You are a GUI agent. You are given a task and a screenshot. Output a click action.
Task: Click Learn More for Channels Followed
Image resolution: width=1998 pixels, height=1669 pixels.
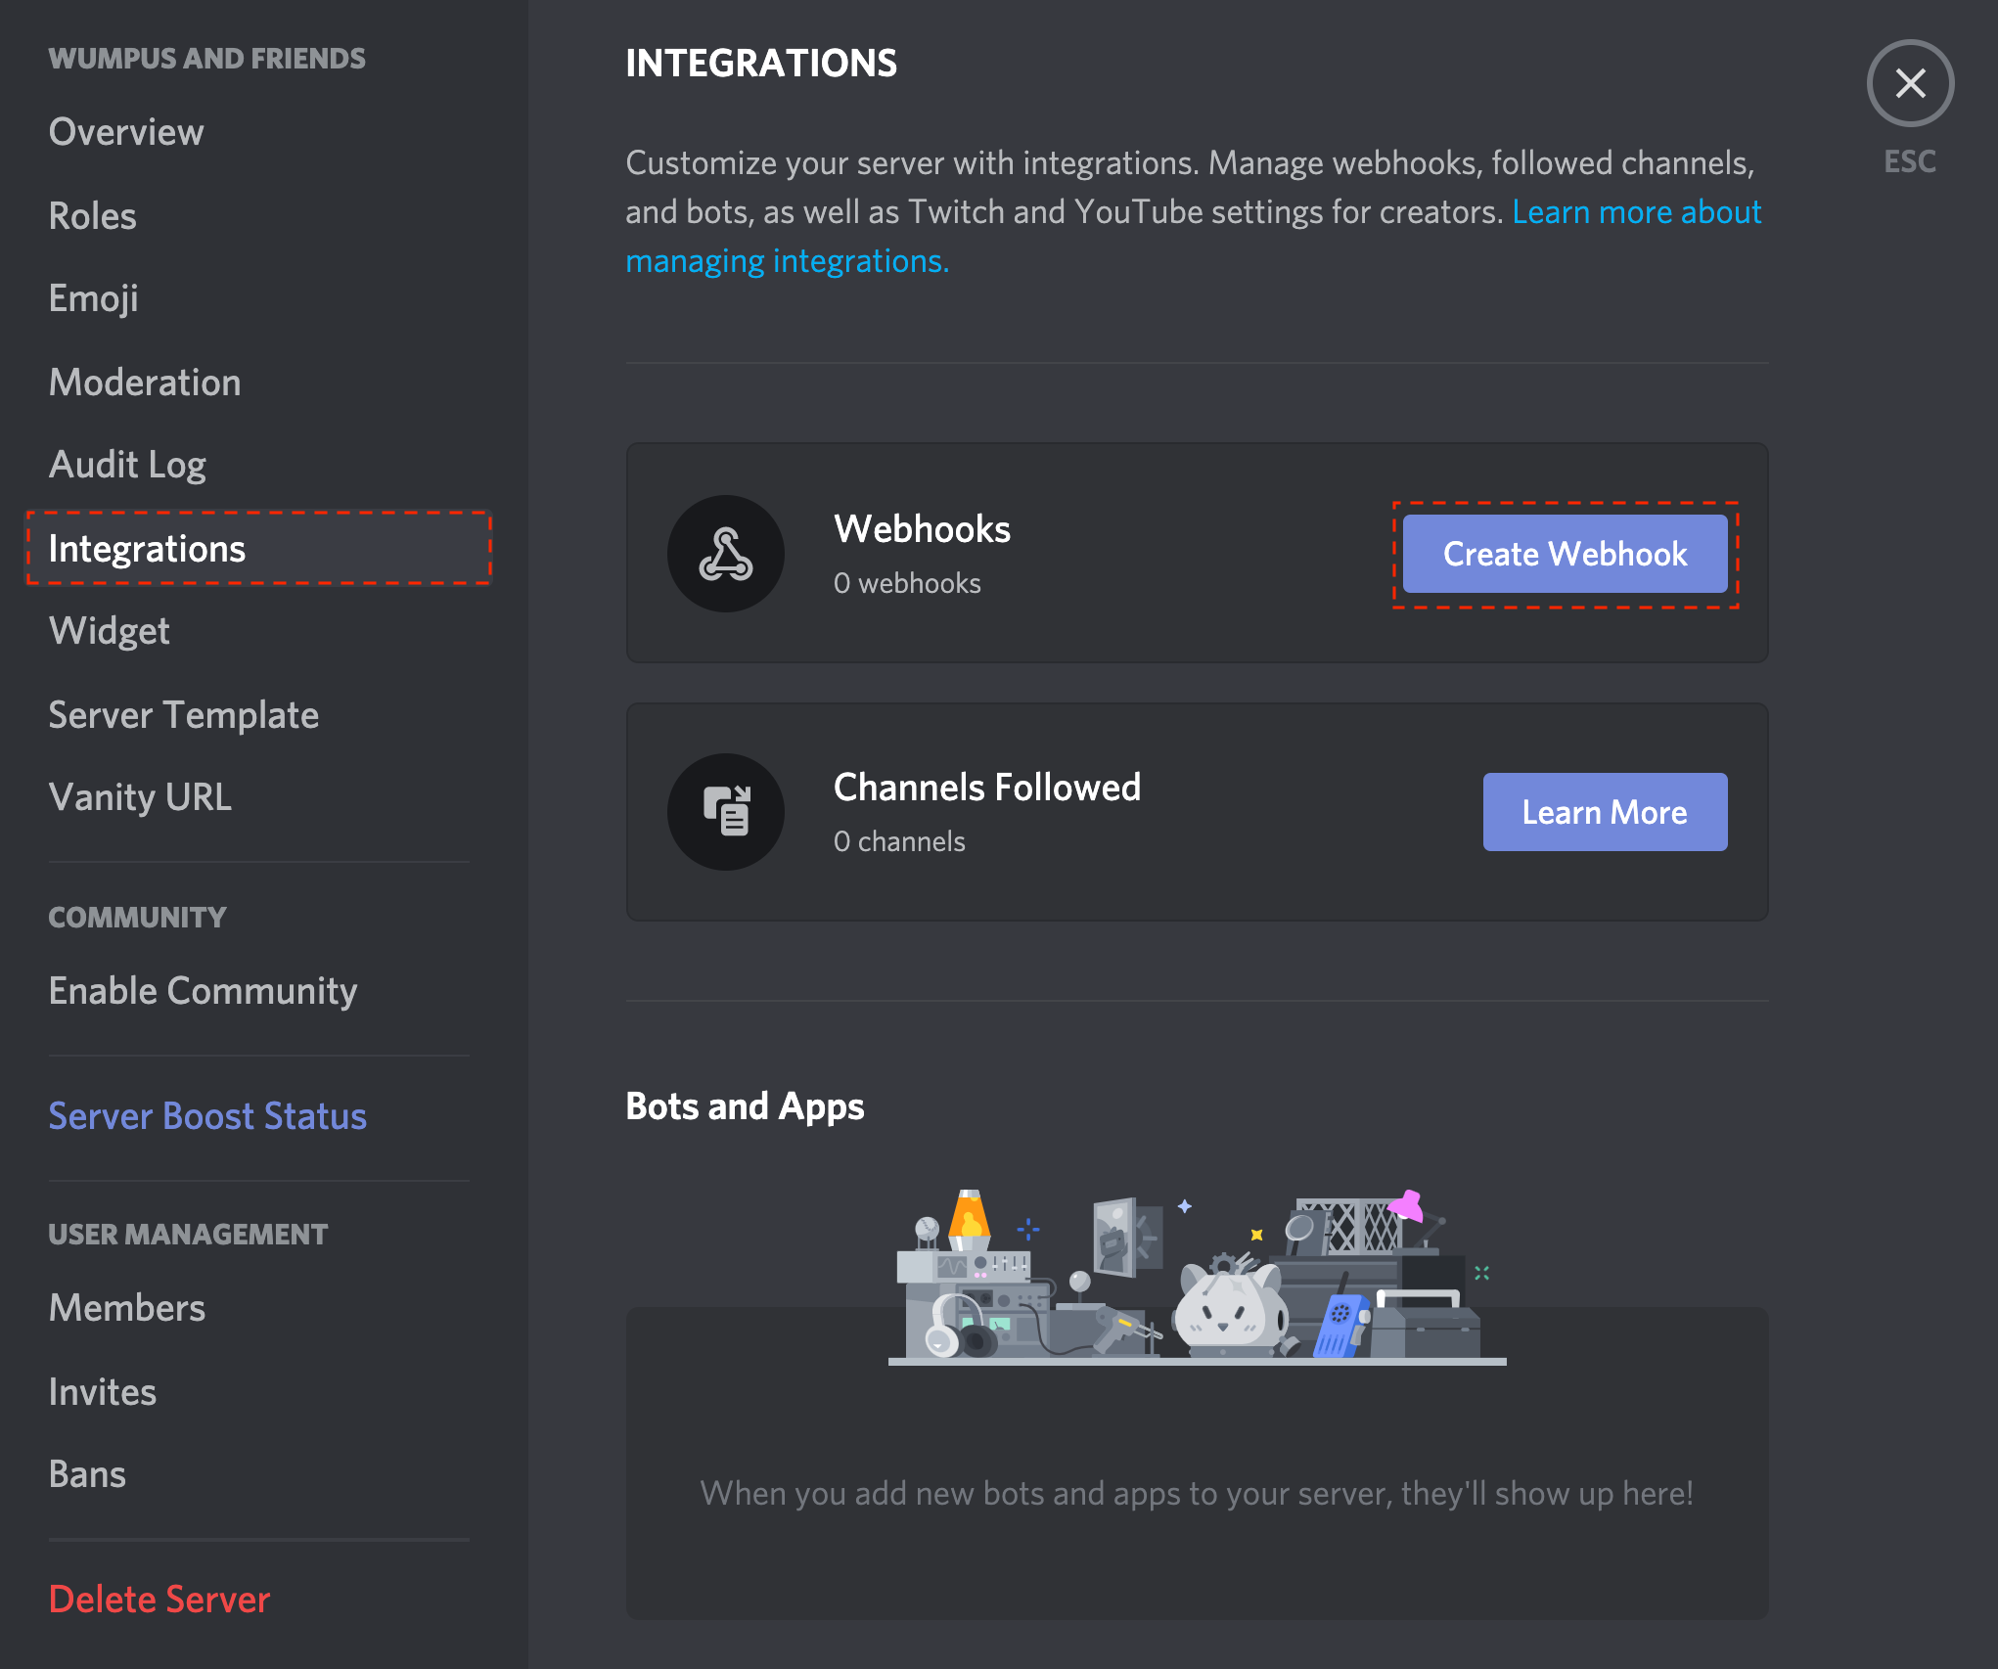[x=1605, y=811]
